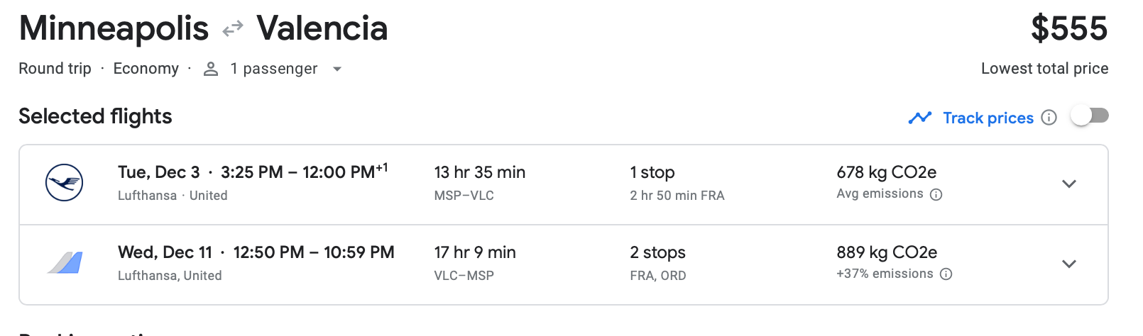Click the passenger person icon
The width and height of the screenshot is (1143, 336).
coord(211,69)
